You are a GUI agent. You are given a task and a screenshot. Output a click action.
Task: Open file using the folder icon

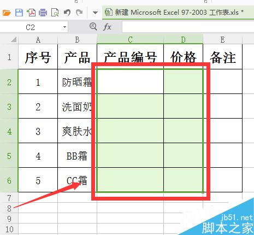coord(7,13)
